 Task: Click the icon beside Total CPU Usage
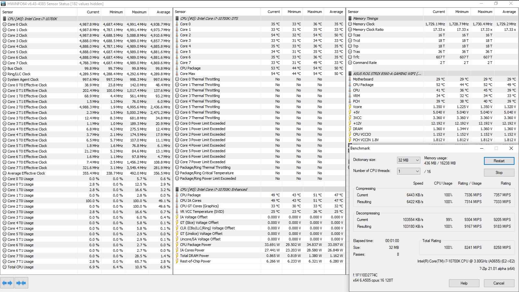5,267
